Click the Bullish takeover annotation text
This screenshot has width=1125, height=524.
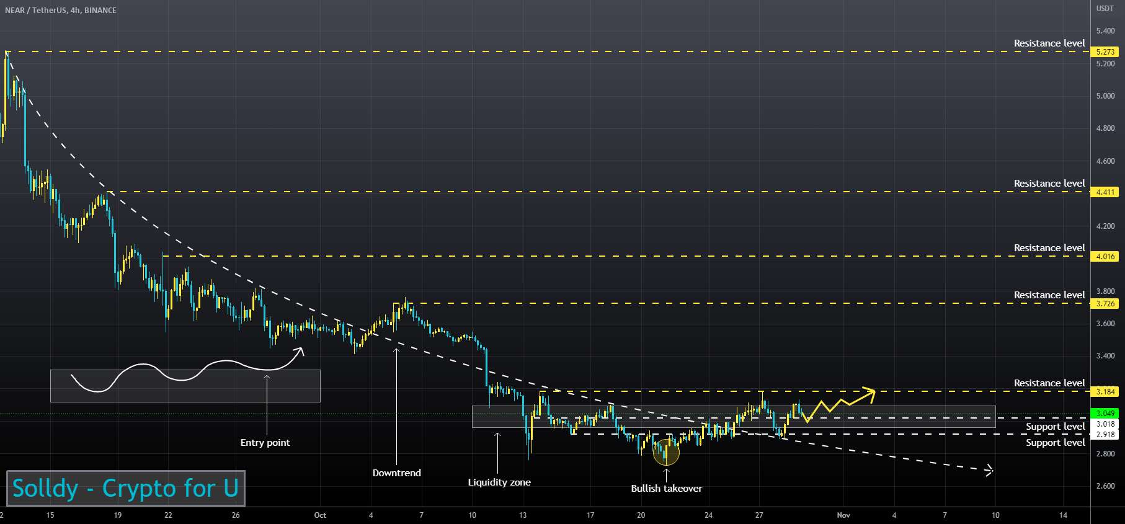click(x=667, y=489)
